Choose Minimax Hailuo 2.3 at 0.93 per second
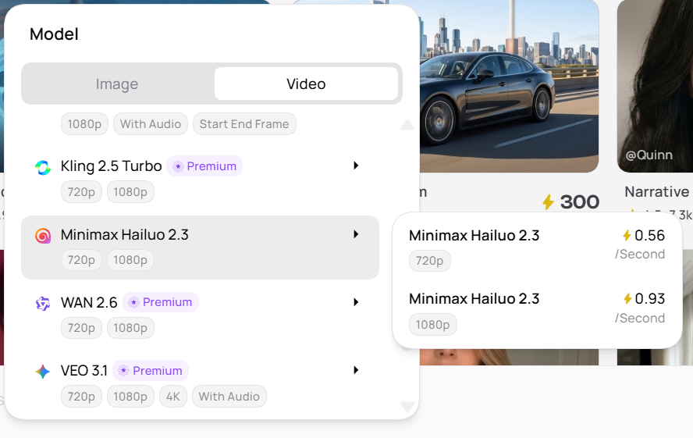 537,312
